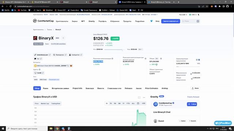Open the language dropdown Русский
This screenshot has height=131, width=234.
tap(183, 15)
